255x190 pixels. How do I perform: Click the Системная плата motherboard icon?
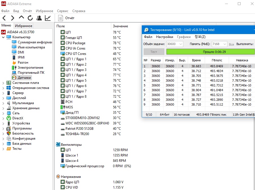click(9, 83)
